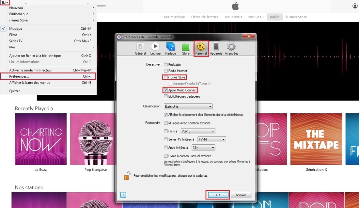This screenshot has height=208, width=359.
Task: Click the Le Buzz station label
Action: point(40,170)
